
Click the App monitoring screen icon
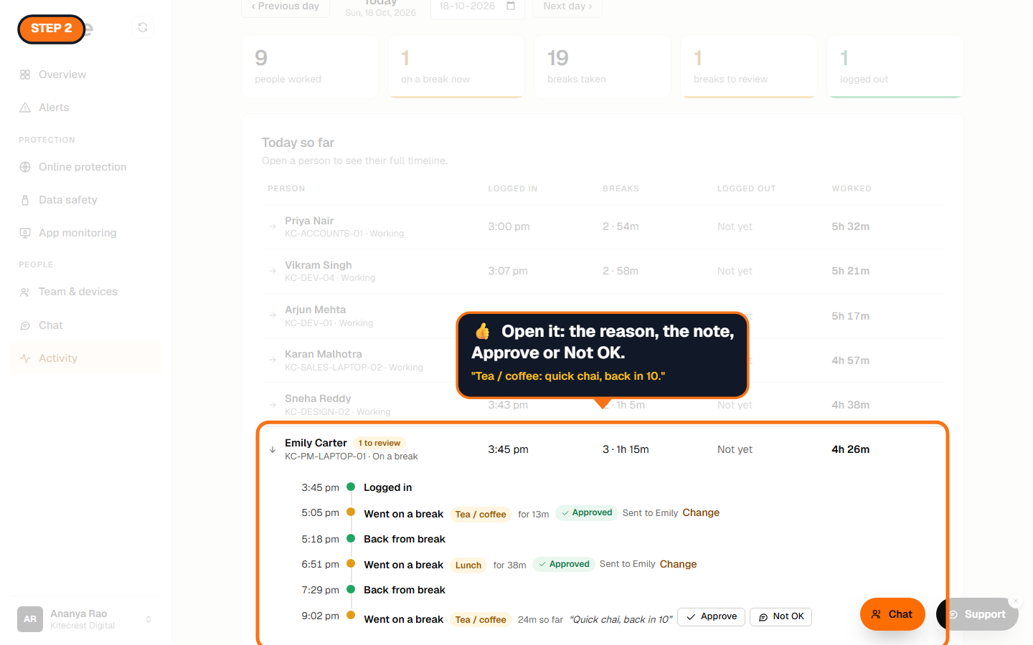(x=25, y=233)
